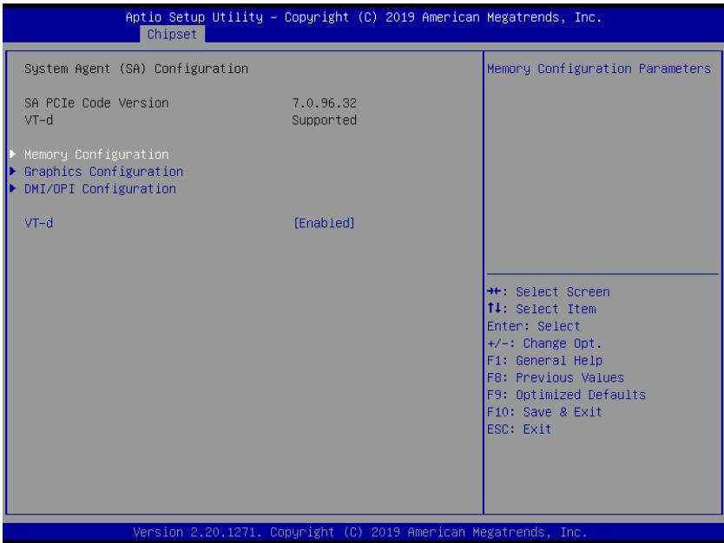The image size is (724, 543).
Task: Click the F10: Save & Exit hint
Action: pyautogui.click(x=545, y=412)
